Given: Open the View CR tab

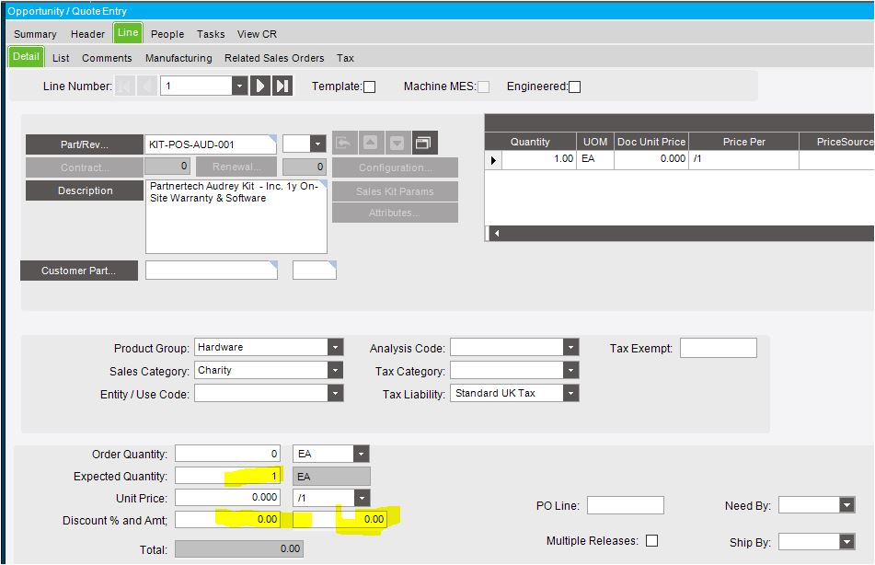Looking at the screenshot, I should point(257,34).
